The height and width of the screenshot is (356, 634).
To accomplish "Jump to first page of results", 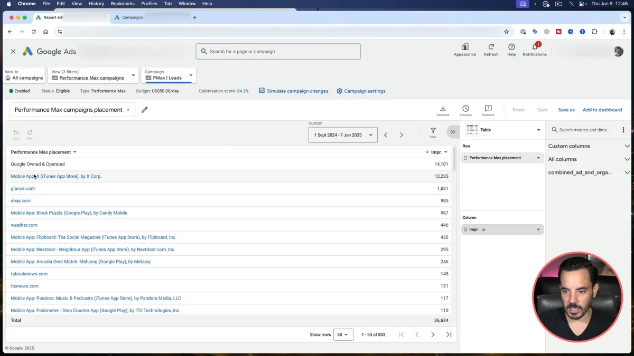I will pyautogui.click(x=401, y=334).
